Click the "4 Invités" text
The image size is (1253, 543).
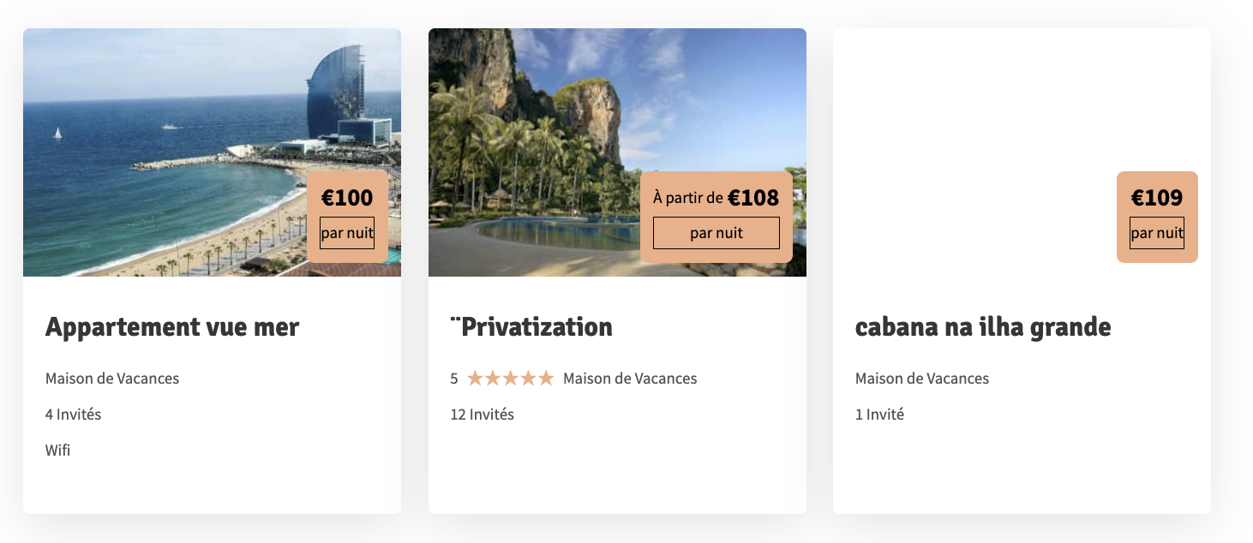pos(74,415)
